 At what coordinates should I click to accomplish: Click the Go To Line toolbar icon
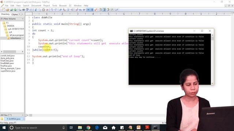(x=72, y=10)
